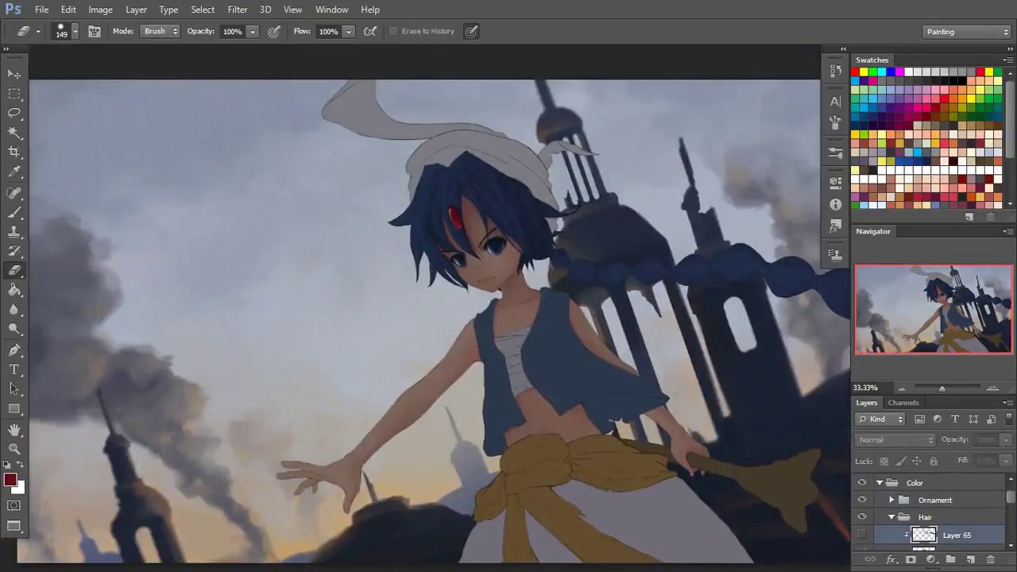Open the brush preset picker
The height and width of the screenshot is (572, 1017).
pyautogui.click(x=66, y=31)
